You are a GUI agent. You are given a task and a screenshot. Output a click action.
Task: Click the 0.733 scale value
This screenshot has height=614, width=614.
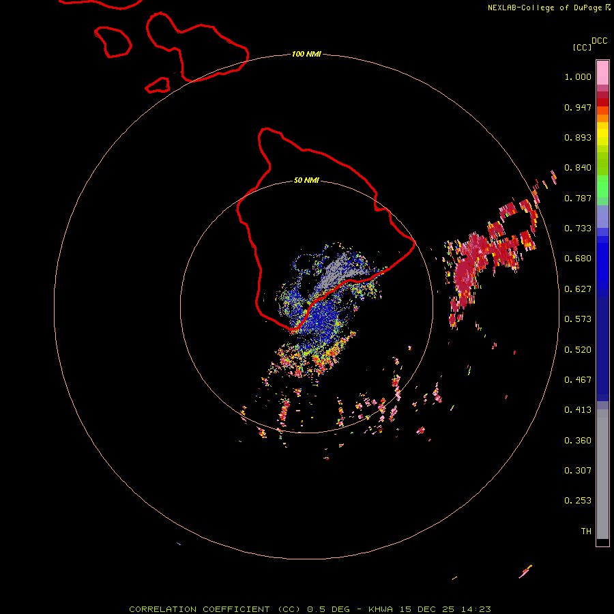578,229
